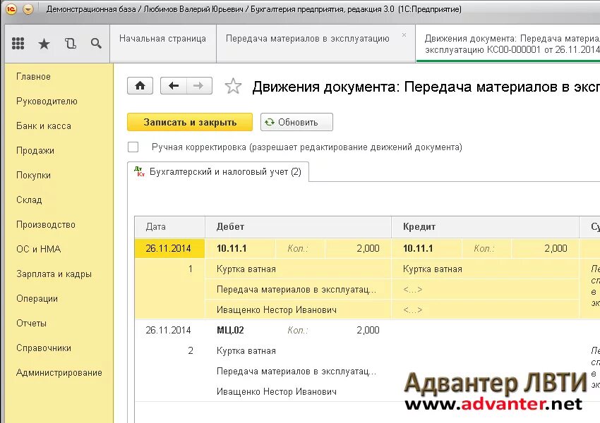The width and height of the screenshot is (600, 423).
Task: Enable Ручная корректировка checkbox
Action: tap(133, 147)
